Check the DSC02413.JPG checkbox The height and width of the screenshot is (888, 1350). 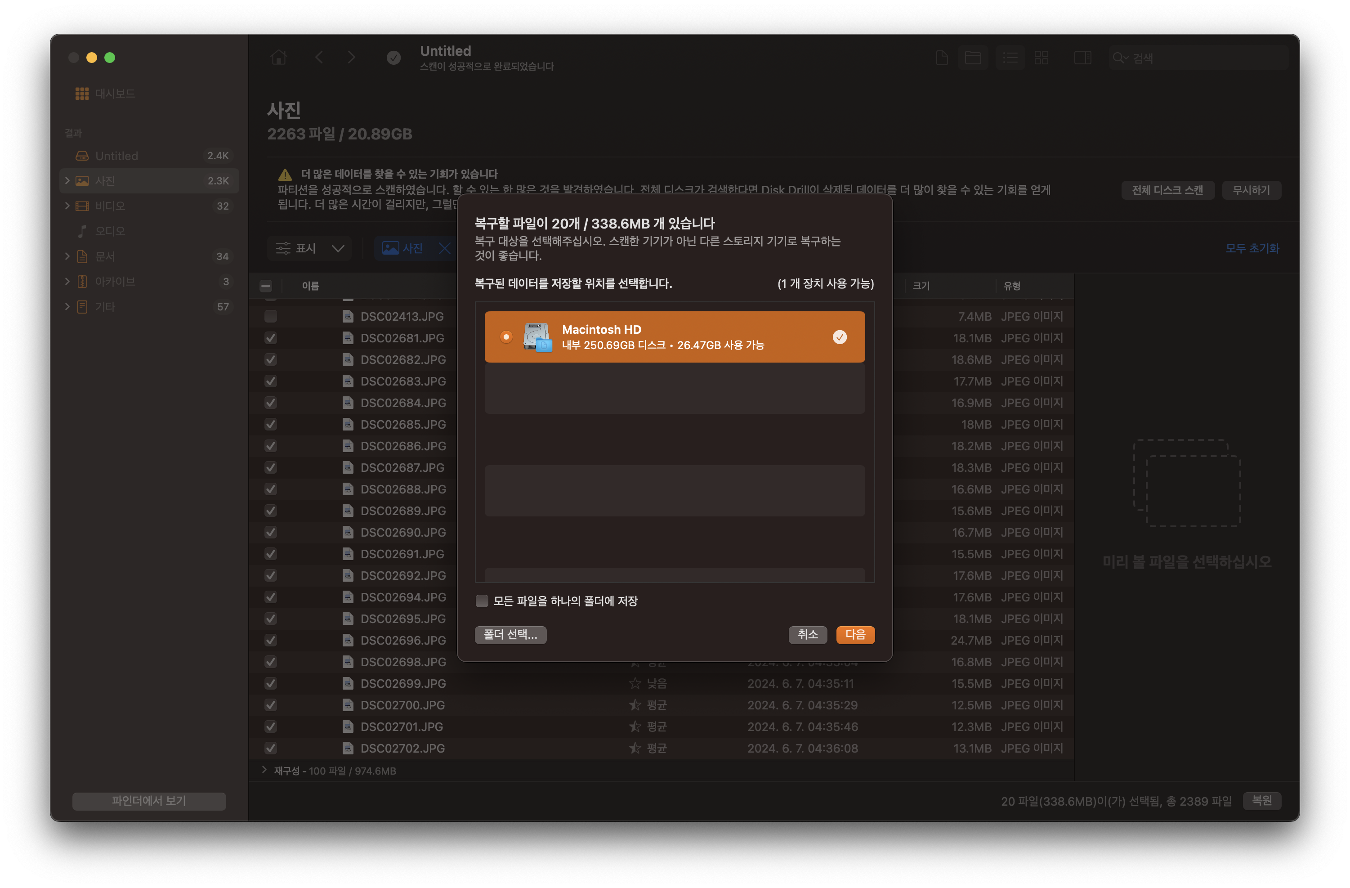click(x=271, y=317)
